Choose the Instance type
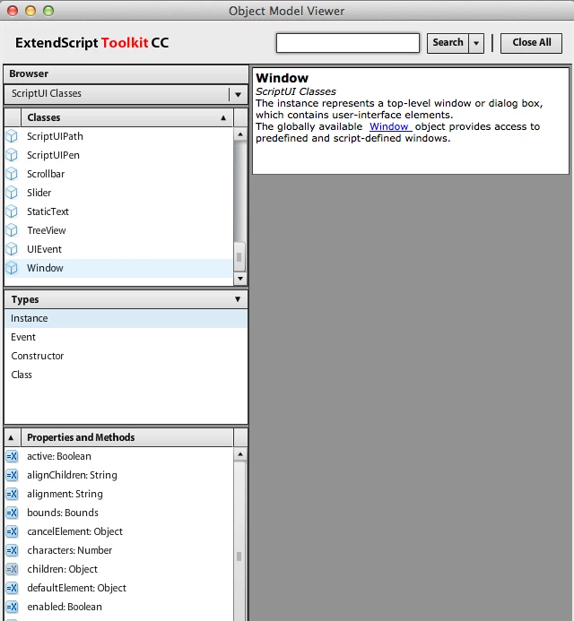 126,318
